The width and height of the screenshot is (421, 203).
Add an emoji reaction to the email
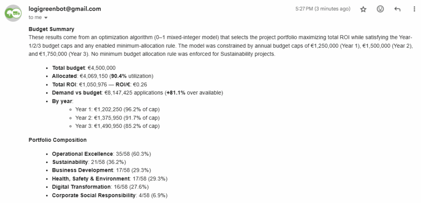[x=380, y=9]
